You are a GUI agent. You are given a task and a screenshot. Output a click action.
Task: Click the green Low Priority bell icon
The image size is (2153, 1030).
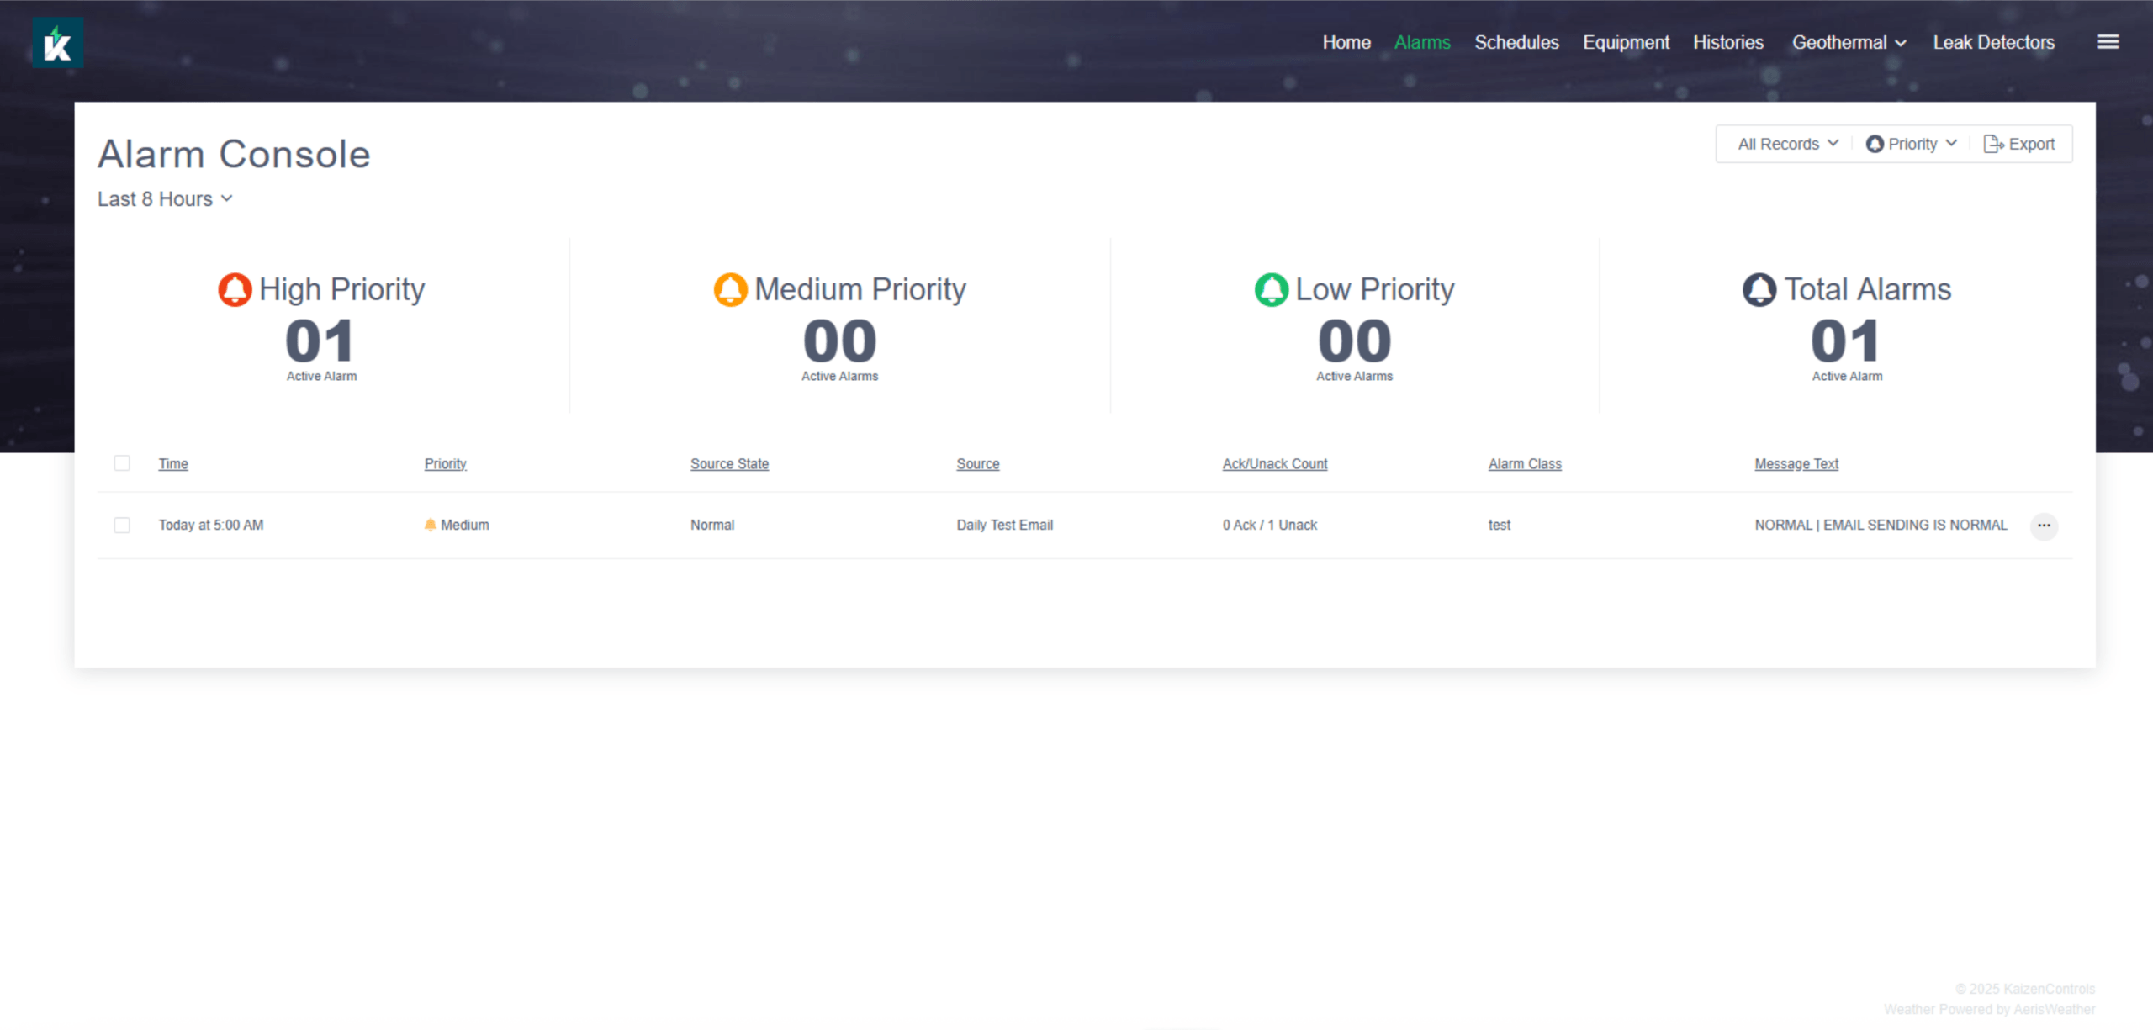pyautogui.click(x=1271, y=289)
